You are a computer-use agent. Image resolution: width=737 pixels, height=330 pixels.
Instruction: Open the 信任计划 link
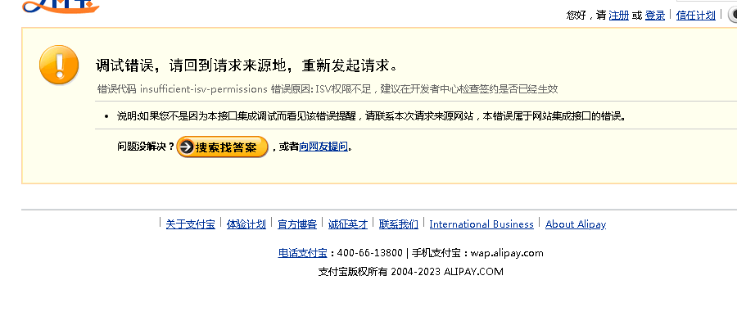695,16
